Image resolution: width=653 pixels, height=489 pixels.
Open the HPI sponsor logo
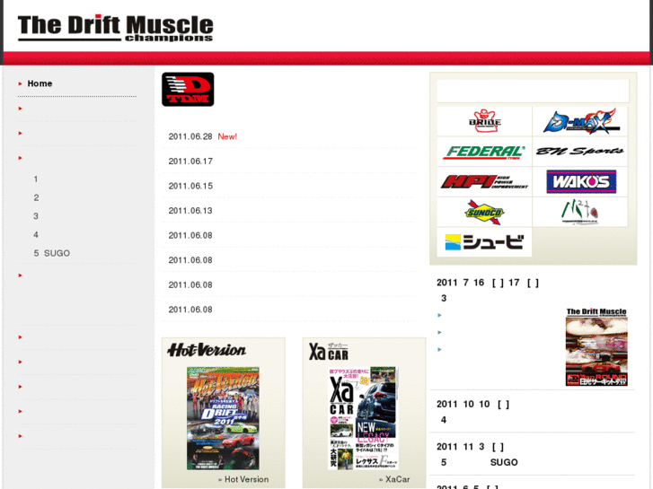click(484, 182)
